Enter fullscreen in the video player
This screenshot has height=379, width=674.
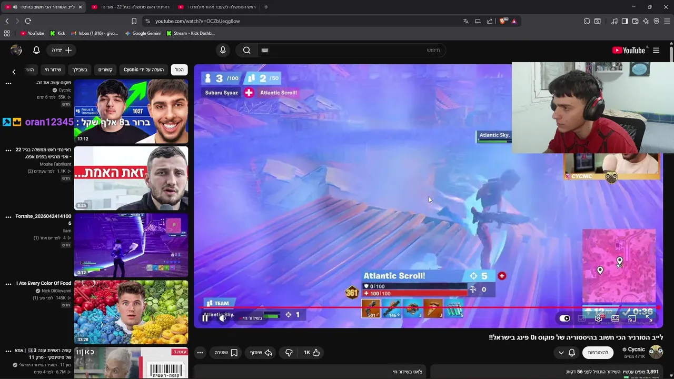click(x=649, y=318)
